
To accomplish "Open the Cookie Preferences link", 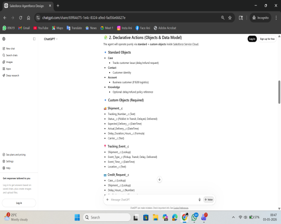I will [x=181, y=208].
